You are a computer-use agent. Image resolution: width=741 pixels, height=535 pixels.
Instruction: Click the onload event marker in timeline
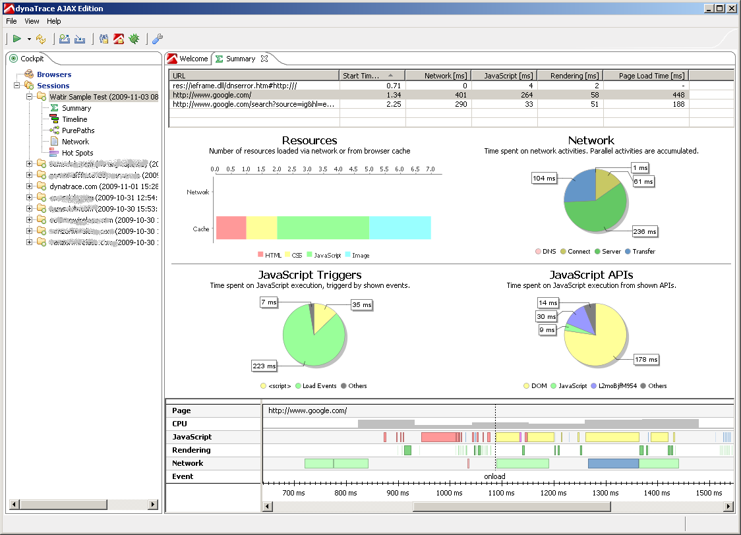[x=495, y=476]
